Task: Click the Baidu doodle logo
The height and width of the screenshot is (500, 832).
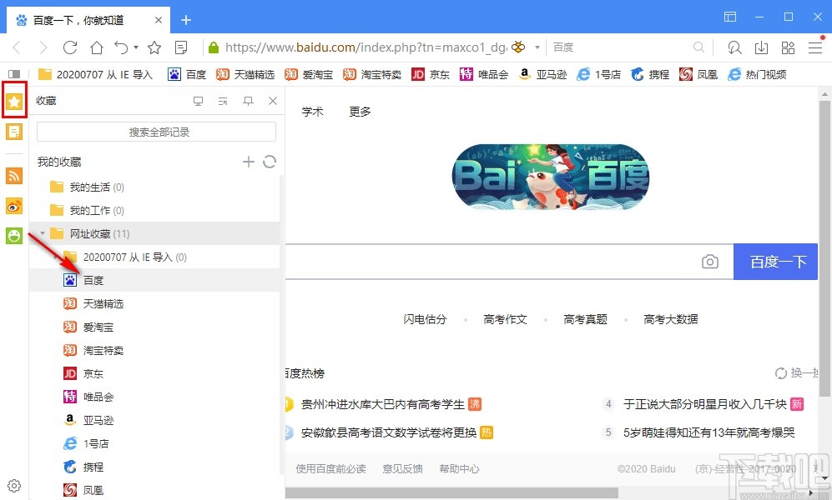Action: click(x=550, y=177)
